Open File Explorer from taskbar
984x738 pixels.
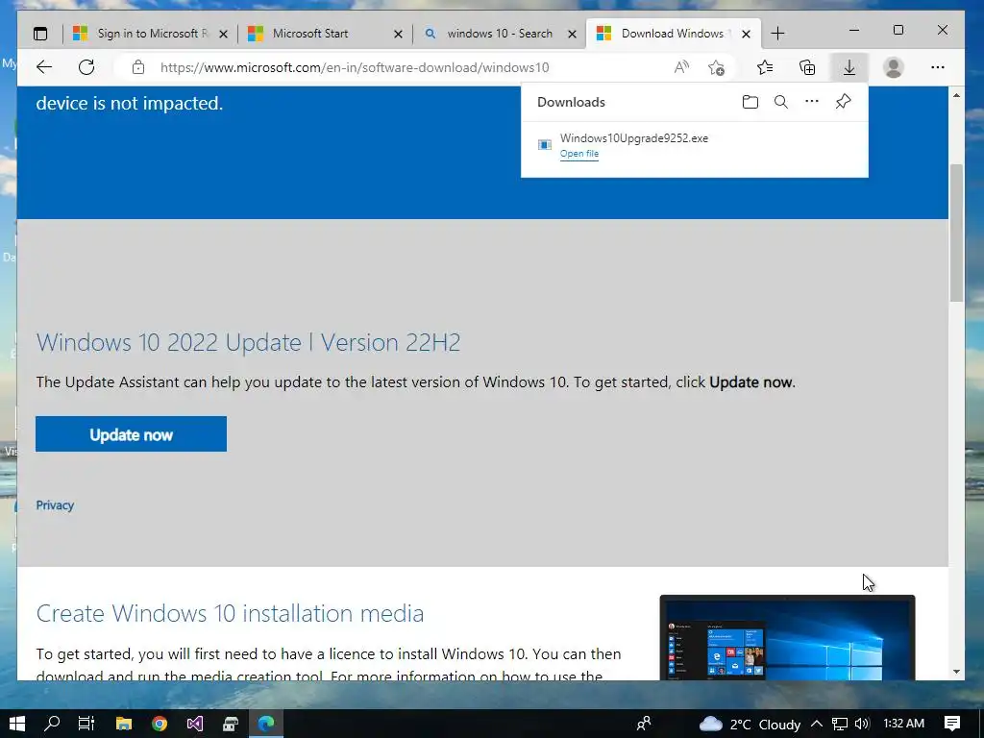click(x=124, y=724)
